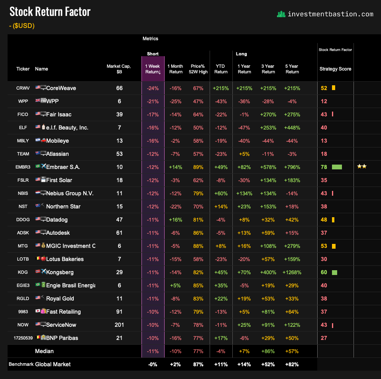Click the Brazil flag icon beside Embraer S.A.

[38, 166]
